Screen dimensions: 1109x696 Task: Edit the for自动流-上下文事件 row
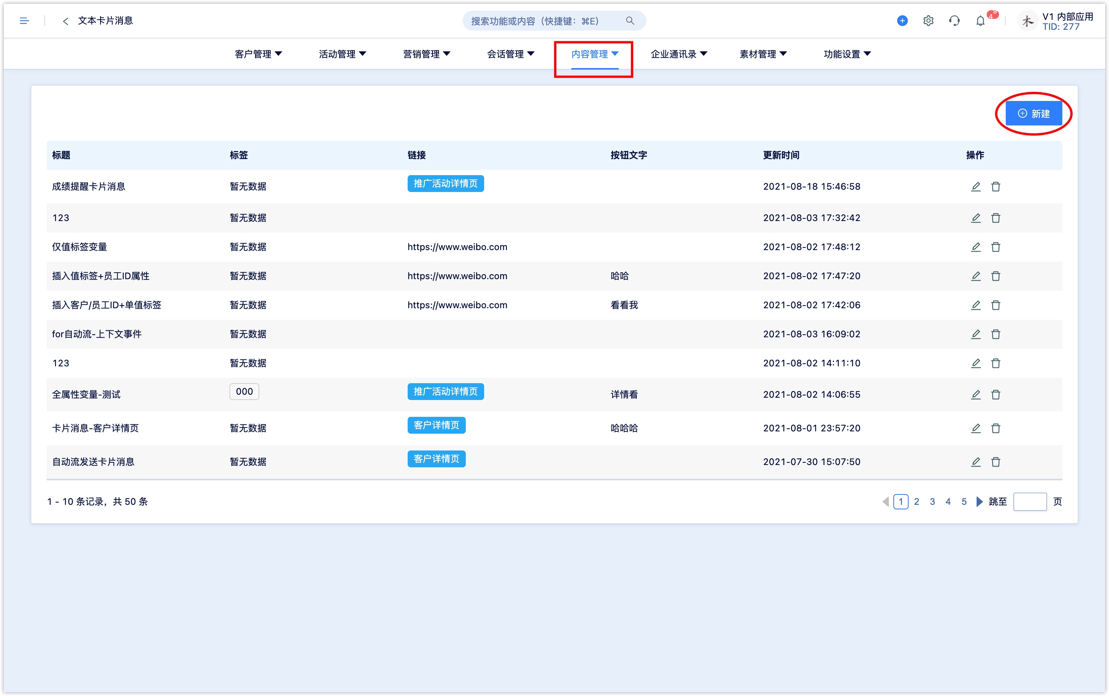pyautogui.click(x=976, y=334)
